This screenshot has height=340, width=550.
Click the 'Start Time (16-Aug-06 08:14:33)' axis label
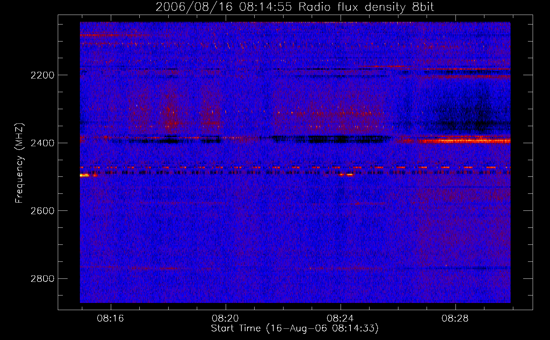pyautogui.click(x=295, y=328)
